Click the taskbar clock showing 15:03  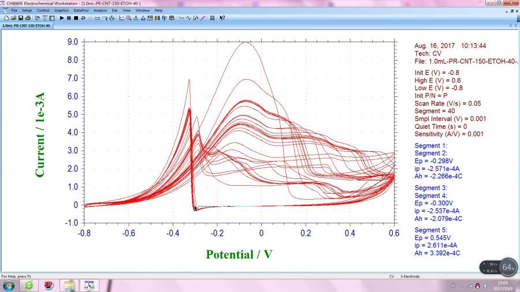tap(503, 286)
